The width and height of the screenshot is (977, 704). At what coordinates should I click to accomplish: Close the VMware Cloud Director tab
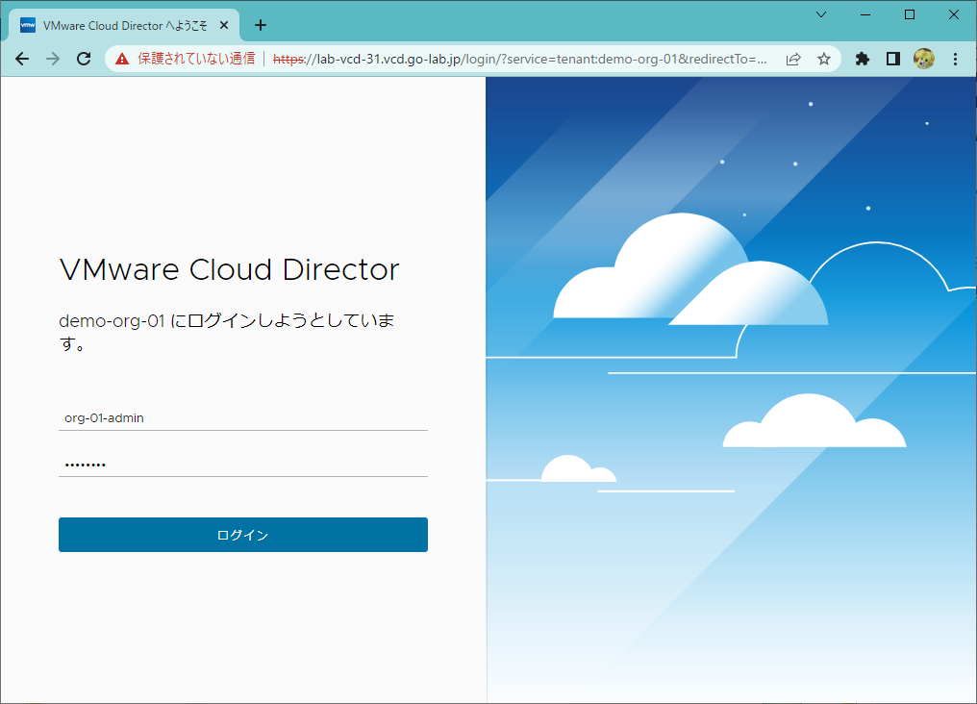pyautogui.click(x=224, y=26)
